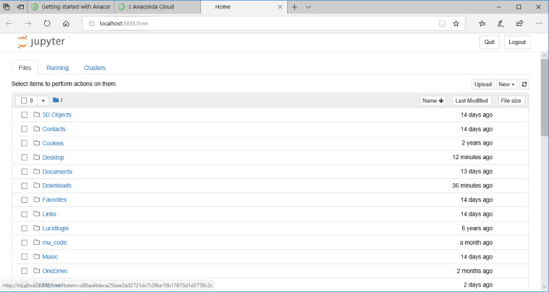Tick the checkbox beside Downloads

tap(25, 186)
